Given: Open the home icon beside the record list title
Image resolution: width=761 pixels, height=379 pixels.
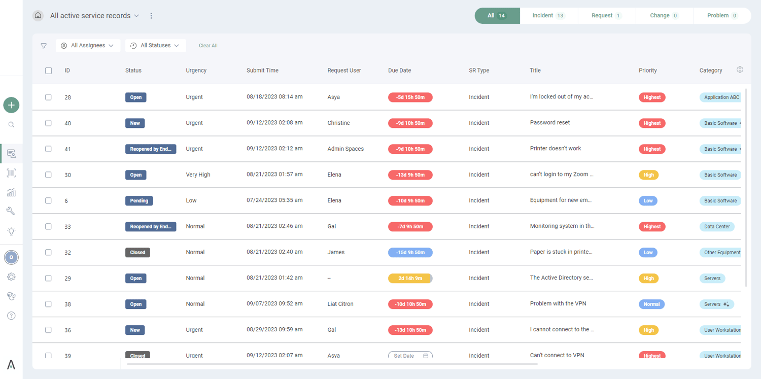Looking at the screenshot, I should coord(38,16).
